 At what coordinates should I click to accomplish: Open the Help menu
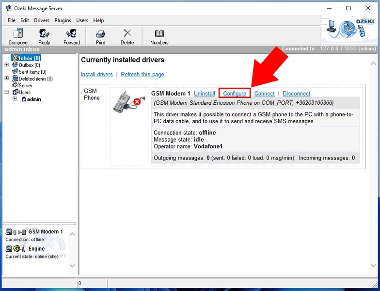point(98,20)
